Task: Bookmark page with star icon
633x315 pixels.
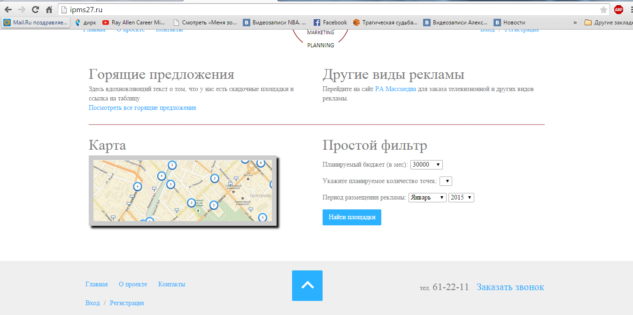Action: point(603,10)
